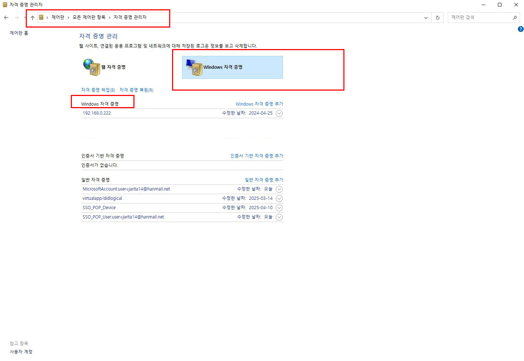The image size is (524, 361).
Task: Expand the virtualapp/didlogical credential details
Action: point(279,198)
